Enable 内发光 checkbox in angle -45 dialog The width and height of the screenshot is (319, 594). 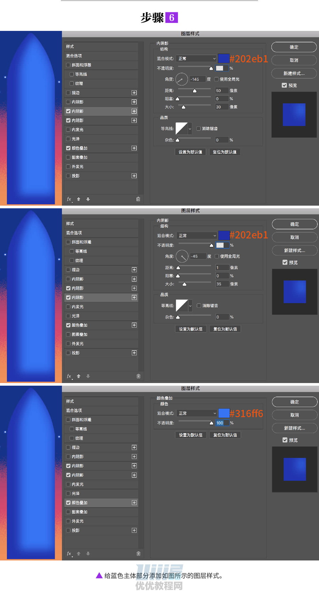tap(68, 307)
